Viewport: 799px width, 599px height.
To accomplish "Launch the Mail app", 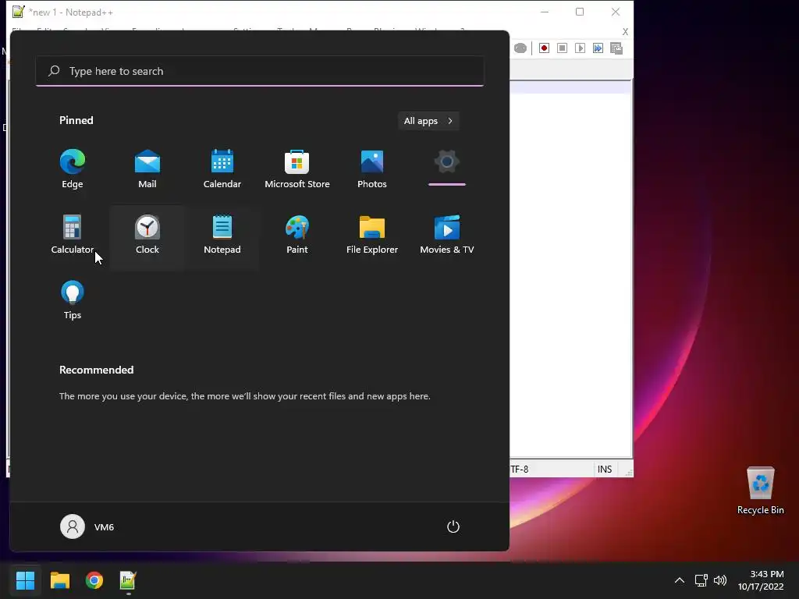I will pos(147,169).
